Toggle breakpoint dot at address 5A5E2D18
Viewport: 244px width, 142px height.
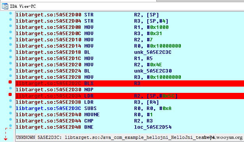click(11, 51)
